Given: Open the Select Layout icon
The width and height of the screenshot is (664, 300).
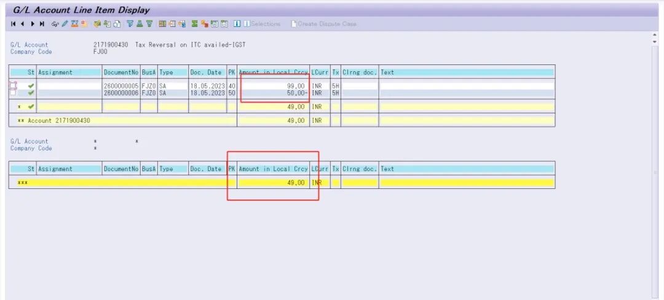Looking at the screenshot, I should [x=172, y=24].
